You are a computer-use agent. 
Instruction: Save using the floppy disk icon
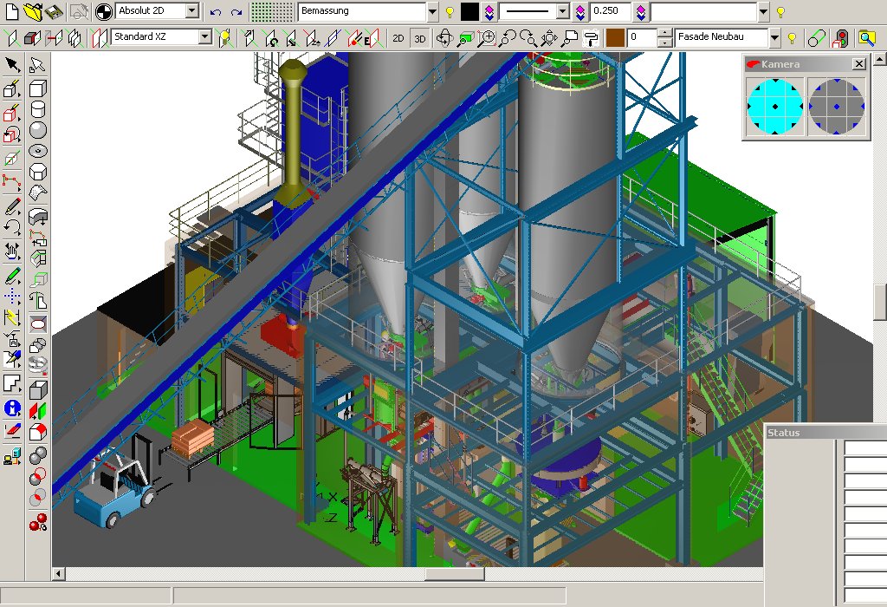tap(54, 11)
